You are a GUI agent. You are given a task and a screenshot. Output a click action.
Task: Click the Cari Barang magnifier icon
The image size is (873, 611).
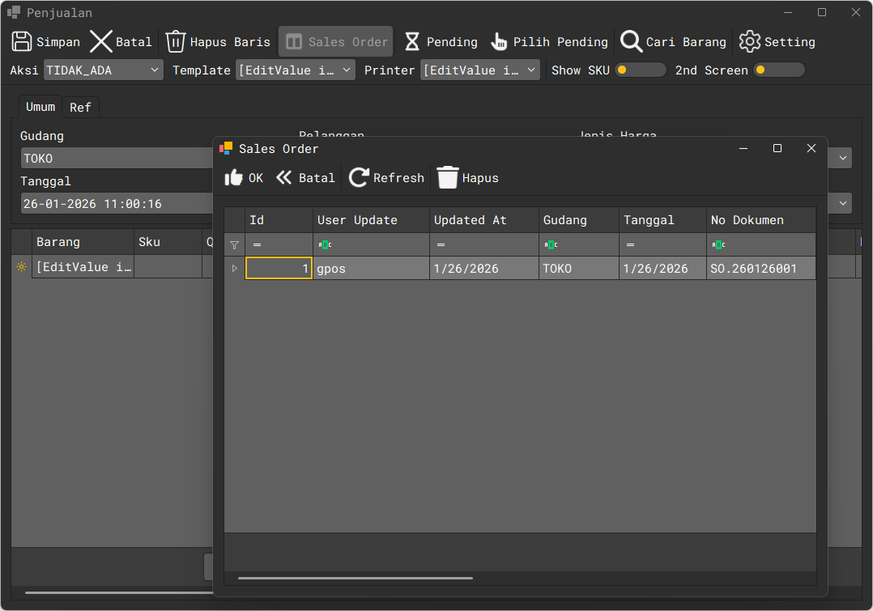[x=632, y=42]
